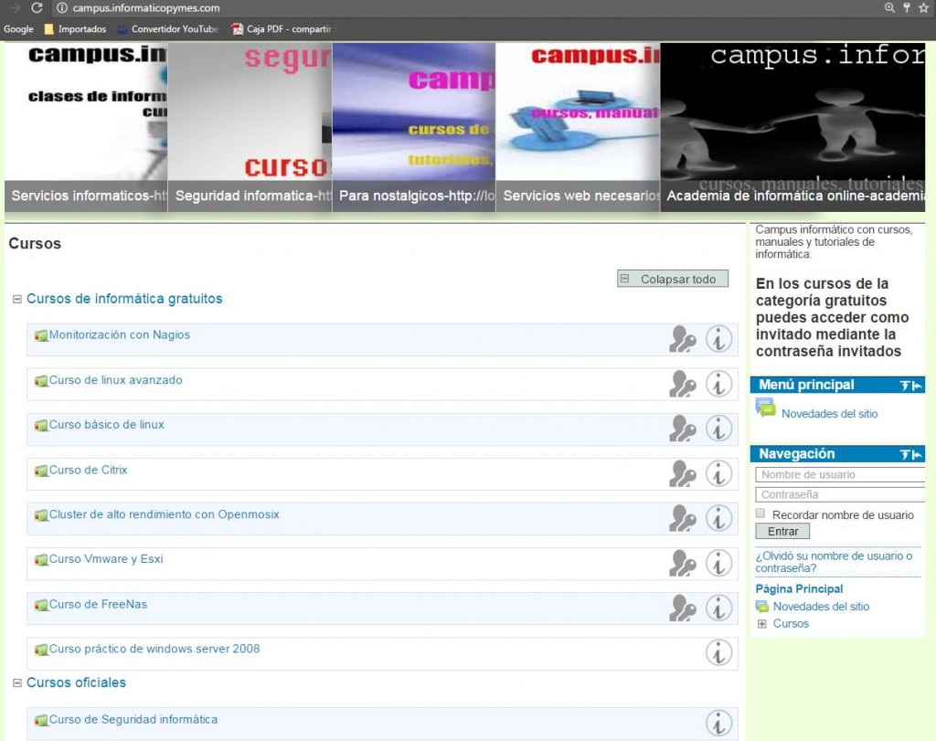Tick the Recordar nombre de usuario checkbox
Screen dimensions: 936x741
(760, 513)
